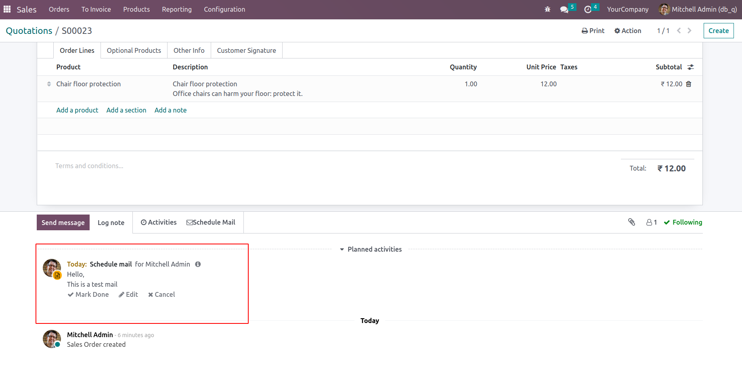Screen dimensions: 742x369
Task: Open the apps grid menu icon
Action: (x=7, y=9)
